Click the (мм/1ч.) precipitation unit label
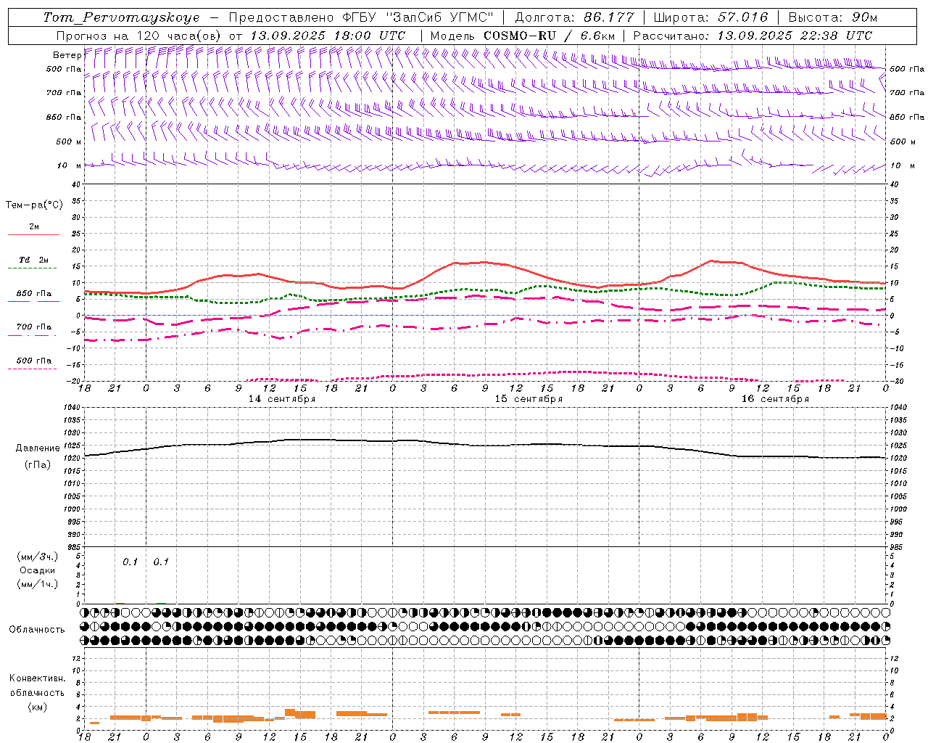 38,584
